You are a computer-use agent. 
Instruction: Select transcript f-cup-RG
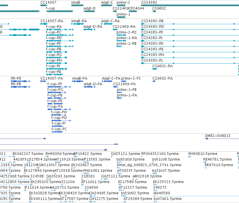point(54,55)
